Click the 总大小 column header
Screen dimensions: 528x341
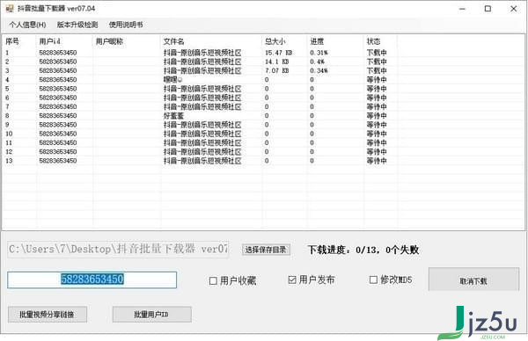click(275, 41)
